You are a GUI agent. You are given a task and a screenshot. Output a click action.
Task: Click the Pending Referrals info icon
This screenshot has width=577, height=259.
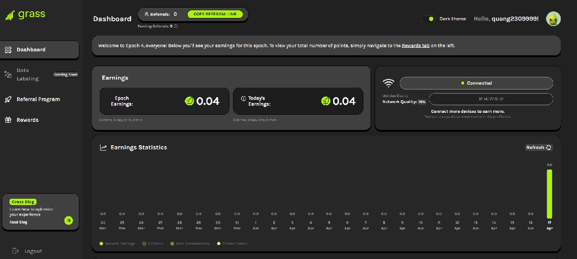pyautogui.click(x=176, y=26)
